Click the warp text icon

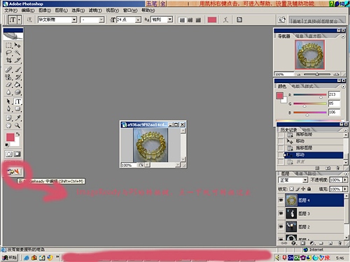(x=225, y=20)
